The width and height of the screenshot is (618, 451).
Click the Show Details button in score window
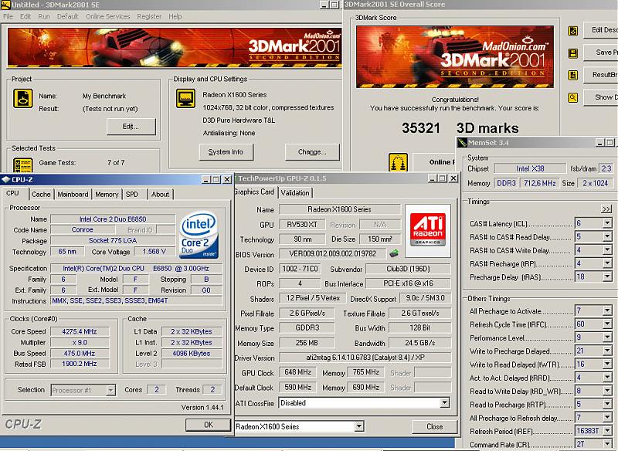600,97
